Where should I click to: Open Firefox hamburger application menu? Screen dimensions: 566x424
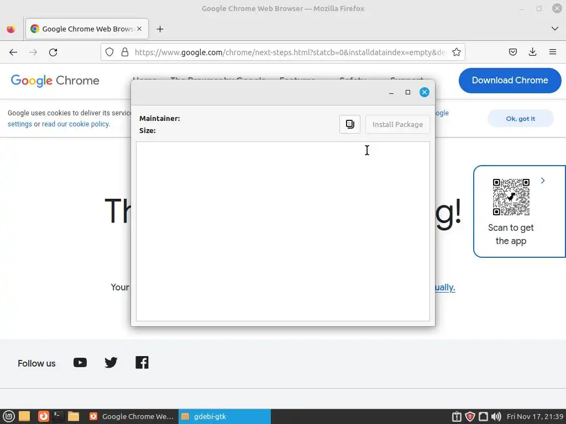click(x=553, y=52)
